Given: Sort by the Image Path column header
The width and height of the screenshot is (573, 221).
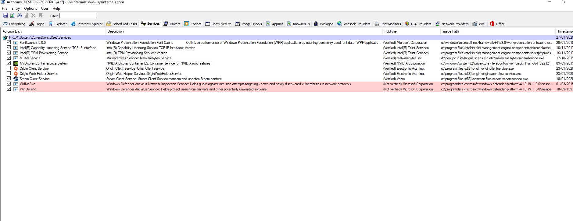Looking at the screenshot, I should (x=498, y=31).
